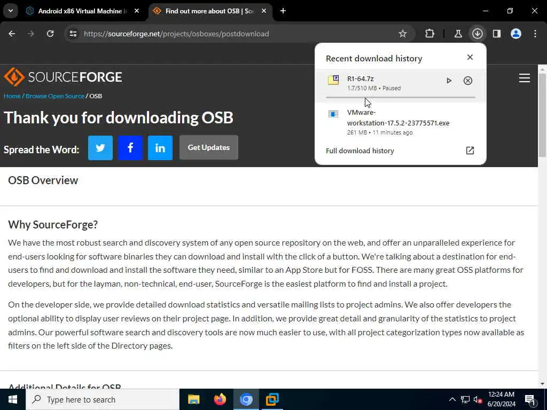This screenshot has height=410, width=547.
Task: Click the page vertical scrollbar thumb
Action: pos(543,115)
